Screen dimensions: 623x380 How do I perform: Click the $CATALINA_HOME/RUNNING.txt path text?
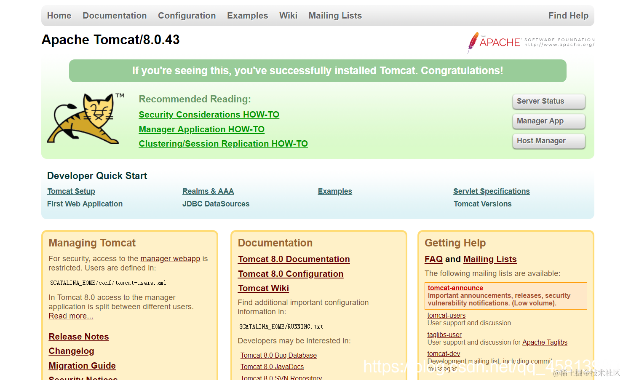281,326
